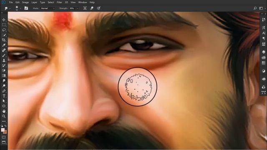Select the Dodge tool
Image resolution: width=267 pixels, height=150 pixels.
[4, 86]
